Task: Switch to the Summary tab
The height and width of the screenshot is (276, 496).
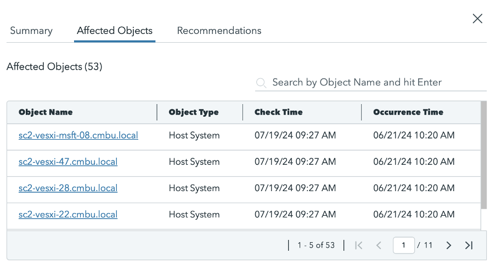Action: 31,31
